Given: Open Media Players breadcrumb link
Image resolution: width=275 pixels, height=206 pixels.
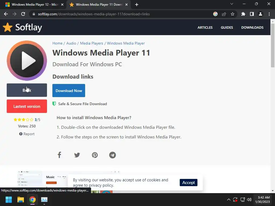Looking at the screenshot, I should point(92,43).
